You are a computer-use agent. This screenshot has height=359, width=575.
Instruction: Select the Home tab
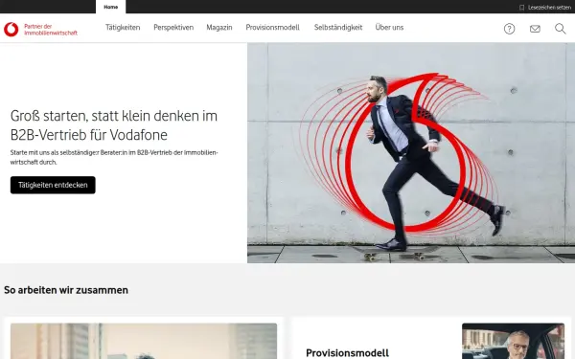111,7
